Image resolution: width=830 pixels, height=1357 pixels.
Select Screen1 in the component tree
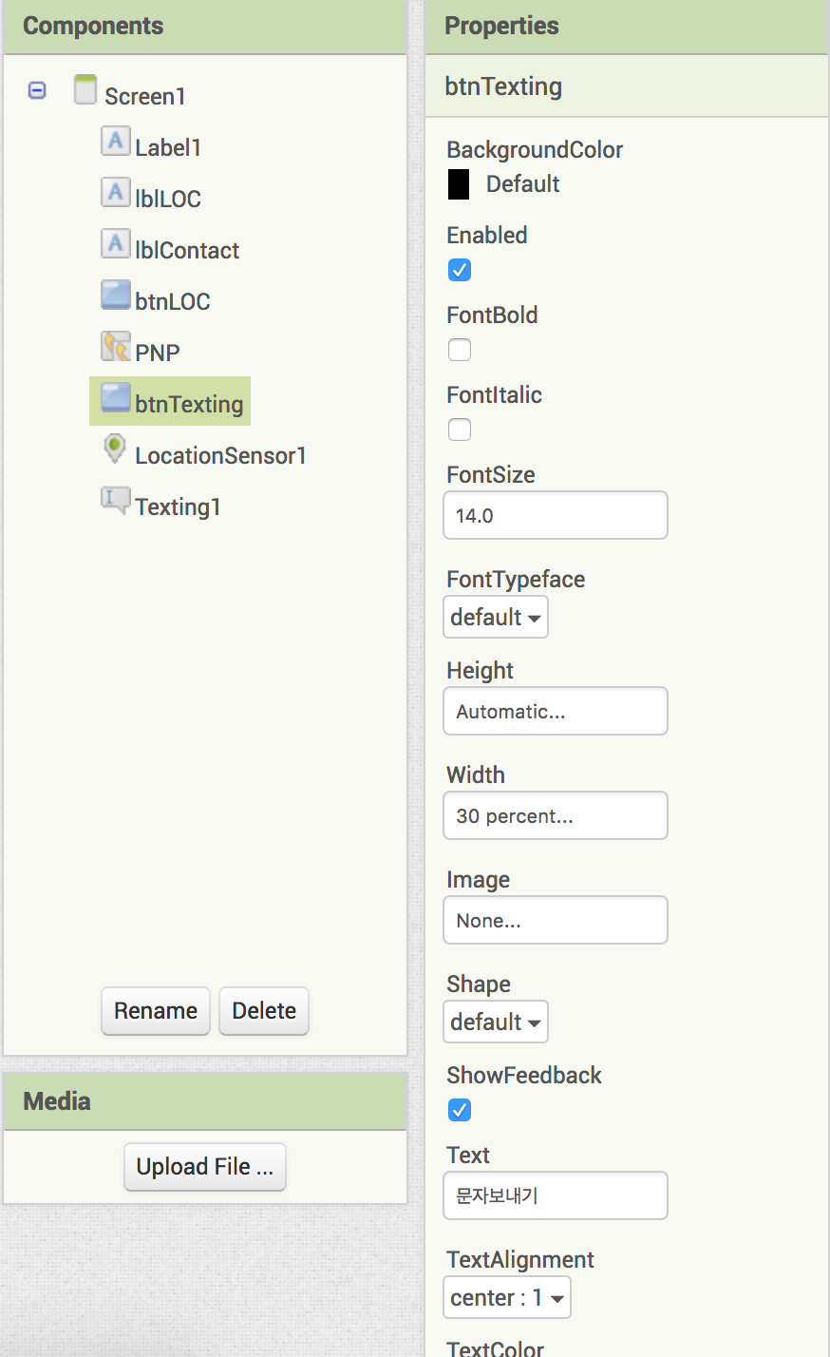tap(144, 96)
